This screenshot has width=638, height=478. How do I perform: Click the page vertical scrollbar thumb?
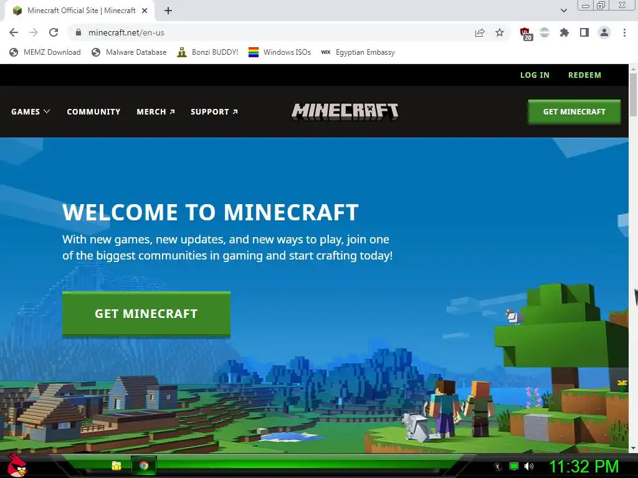(x=633, y=95)
